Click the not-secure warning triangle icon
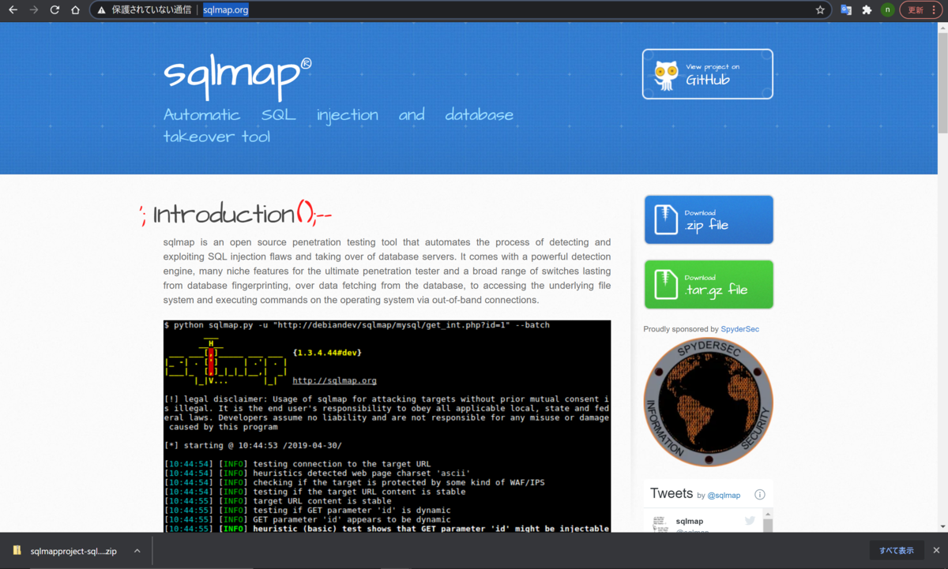The width and height of the screenshot is (948, 569). point(101,10)
